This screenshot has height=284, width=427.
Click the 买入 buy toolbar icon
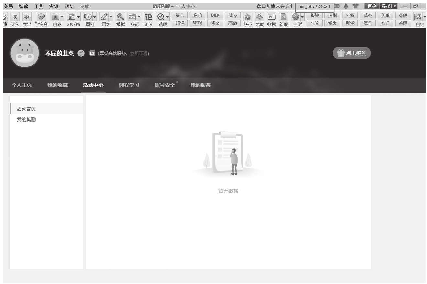coord(15,17)
